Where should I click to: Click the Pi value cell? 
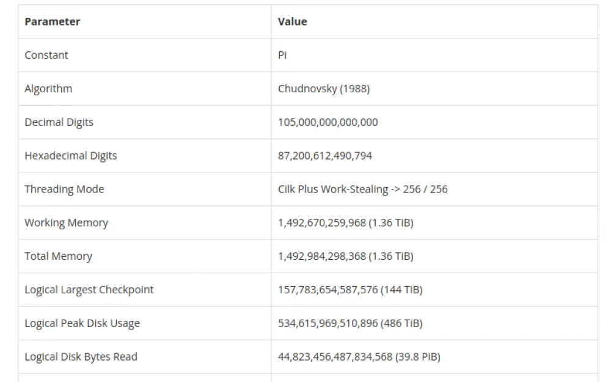[x=282, y=56]
